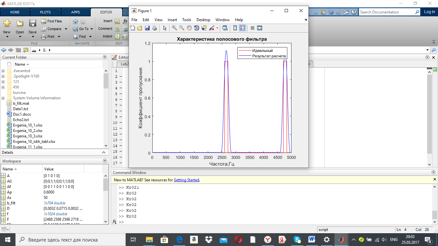Activate the Pan hand tool
Image resolution: width=438 pixels, height=246 pixels.
(189, 28)
